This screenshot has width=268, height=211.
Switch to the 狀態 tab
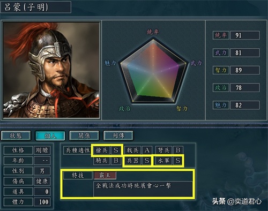(16, 136)
